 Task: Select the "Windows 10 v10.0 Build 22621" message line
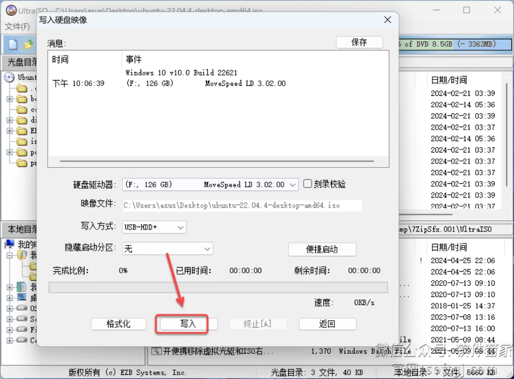click(181, 72)
